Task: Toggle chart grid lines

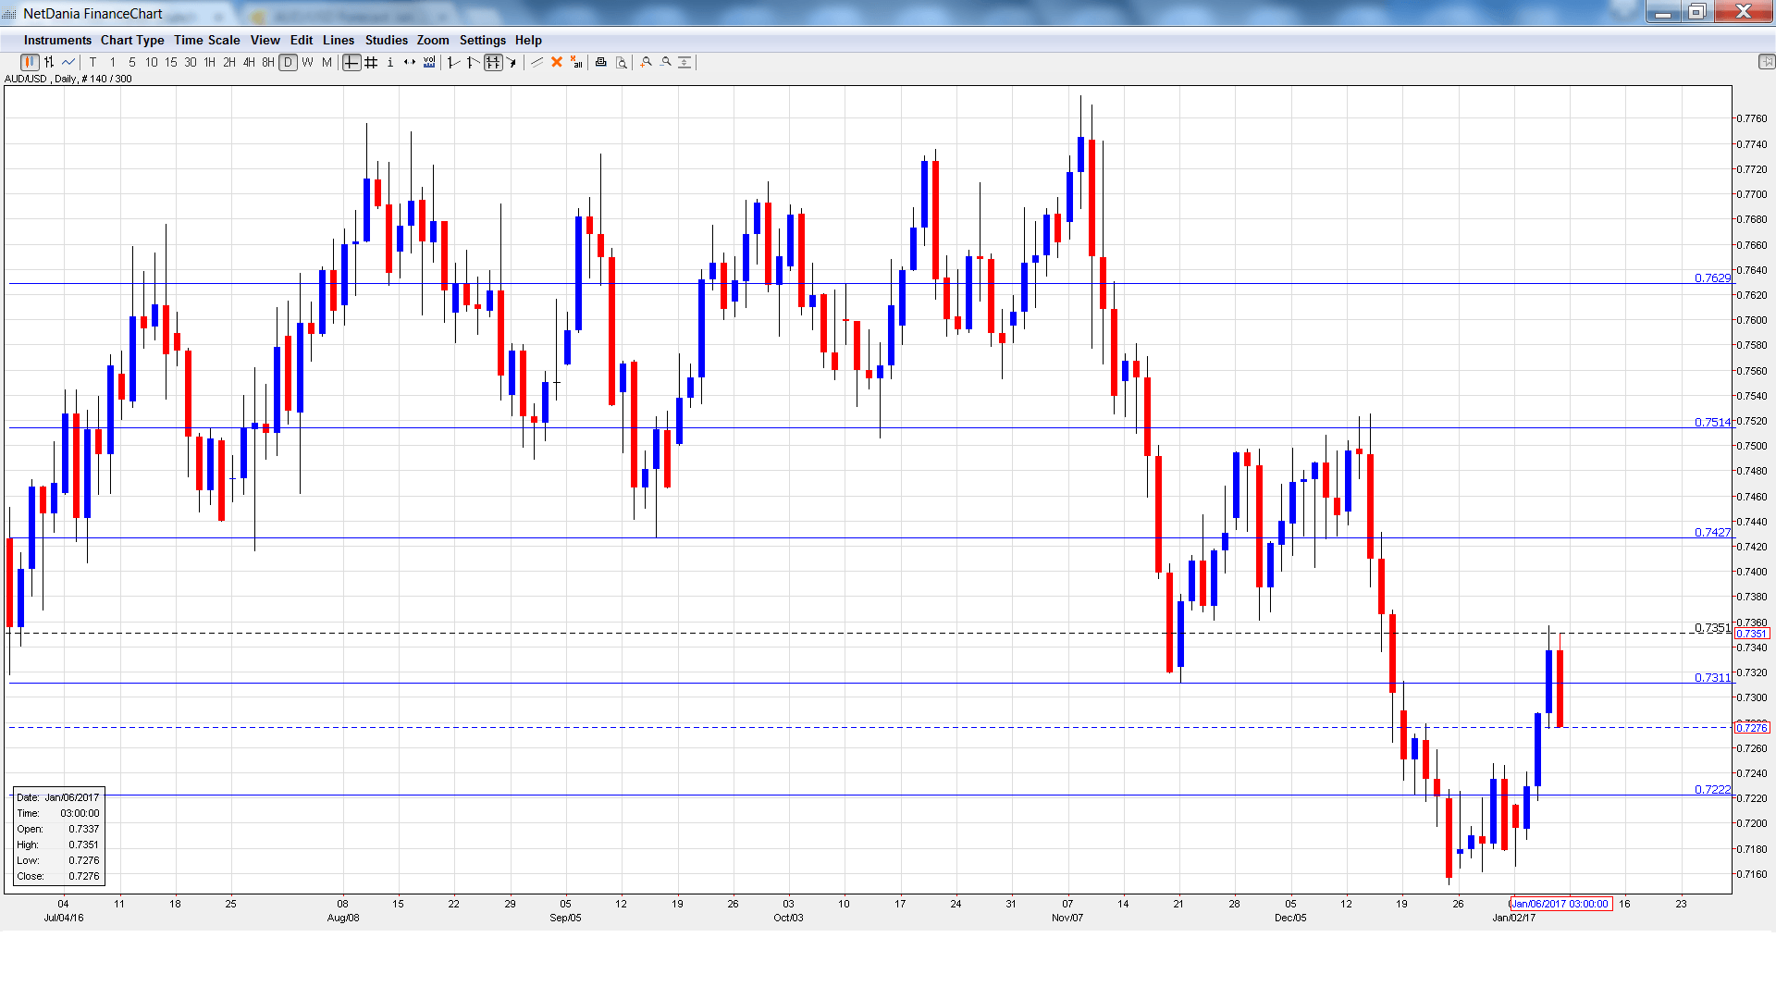Action: (371, 62)
